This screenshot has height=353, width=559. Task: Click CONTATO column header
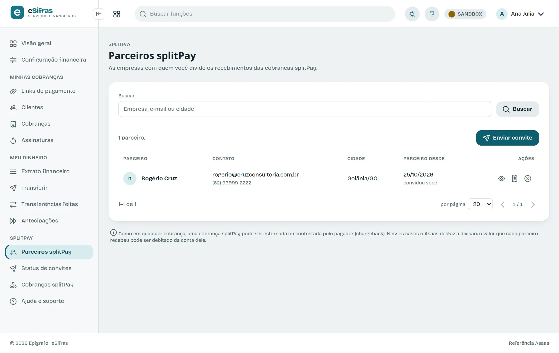coord(223,158)
